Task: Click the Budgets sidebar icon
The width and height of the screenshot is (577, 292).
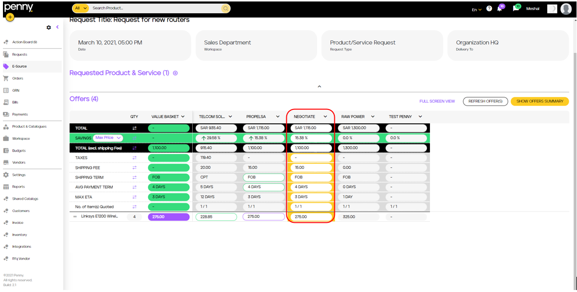Action: [5, 150]
